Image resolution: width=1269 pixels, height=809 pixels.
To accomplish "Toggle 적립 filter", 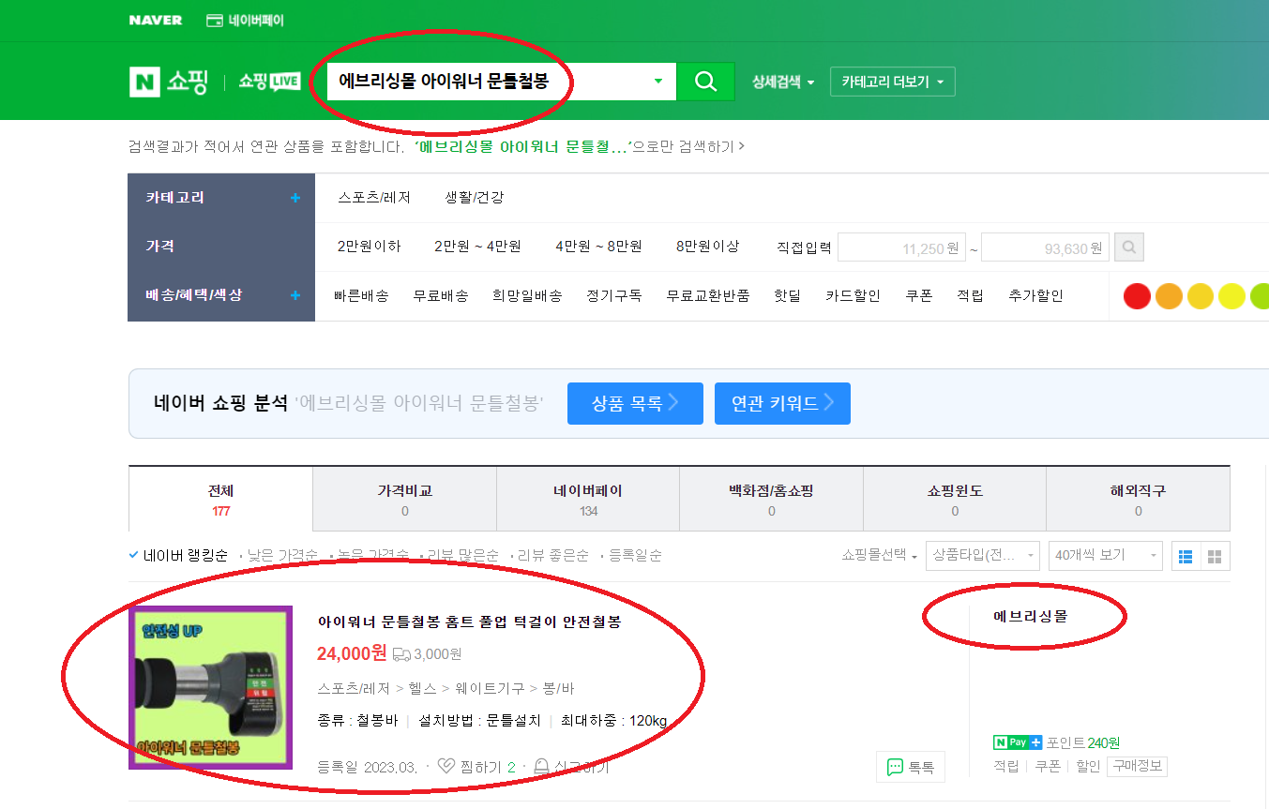I will 971,295.
